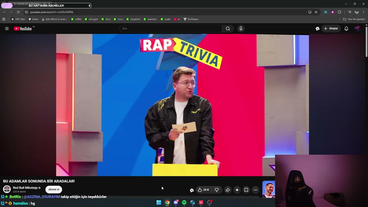This screenshot has width=368, height=207.
Task: Click the youtube.com address bar URL
Action: 52,12
